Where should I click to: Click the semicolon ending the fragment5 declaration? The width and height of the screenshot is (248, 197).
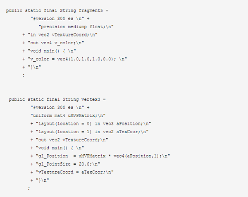coord(24,75)
